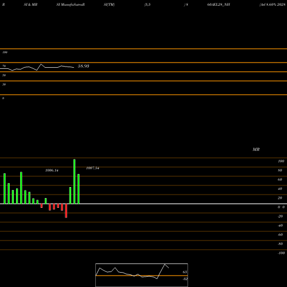Click the MR axis label -60
The width and height of the screenshot is (287, 287).
(x=280, y=235)
